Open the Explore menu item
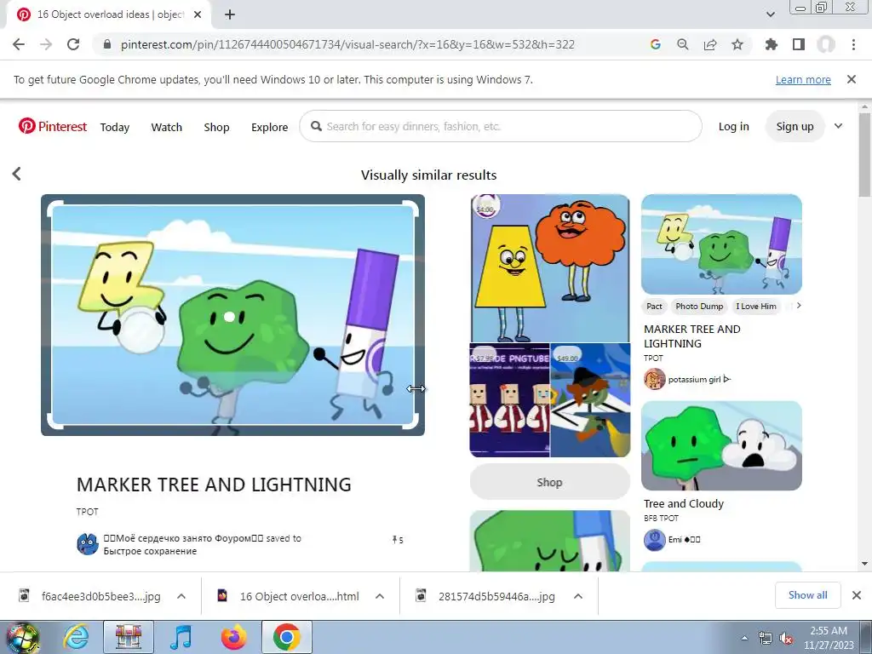This screenshot has width=872, height=654. 269,128
